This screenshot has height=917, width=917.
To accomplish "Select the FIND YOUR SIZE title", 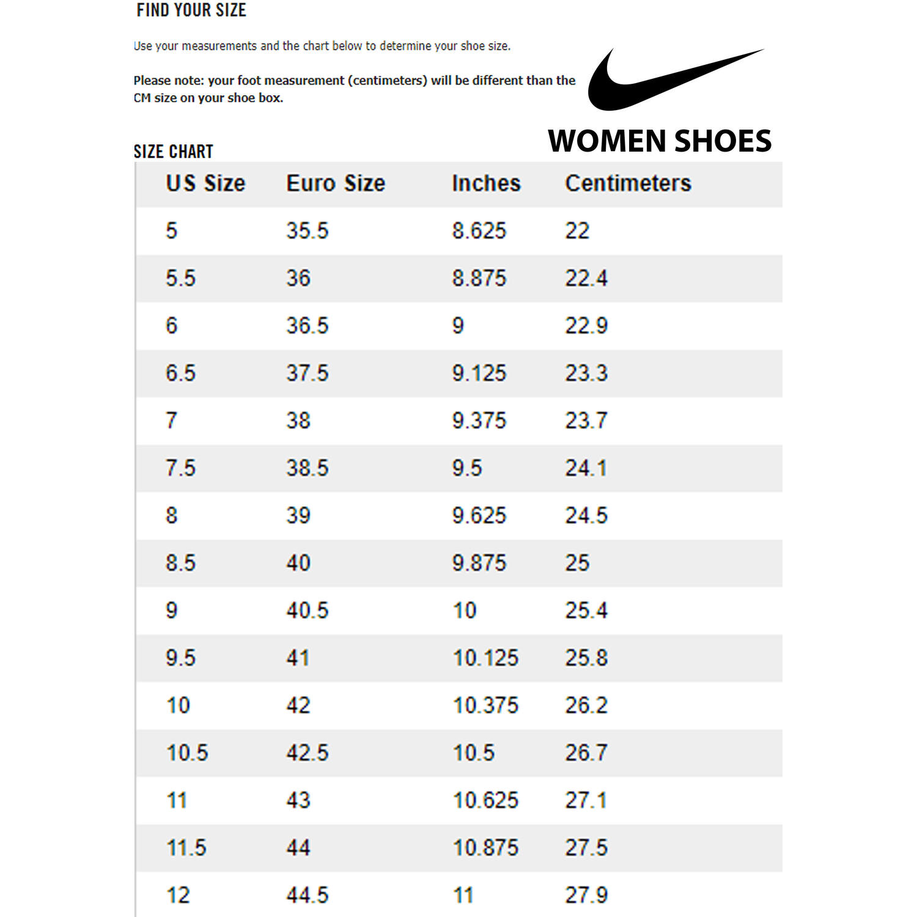I will 191,10.
